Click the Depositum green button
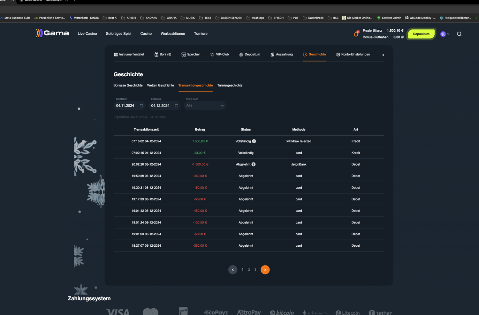479x315 pixels. [421, 34]
